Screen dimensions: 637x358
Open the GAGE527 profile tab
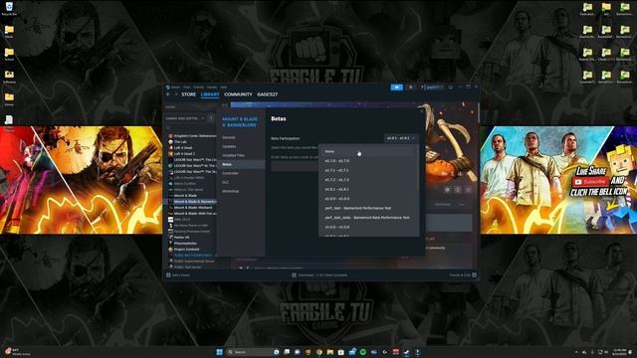[x=268, y=94]
